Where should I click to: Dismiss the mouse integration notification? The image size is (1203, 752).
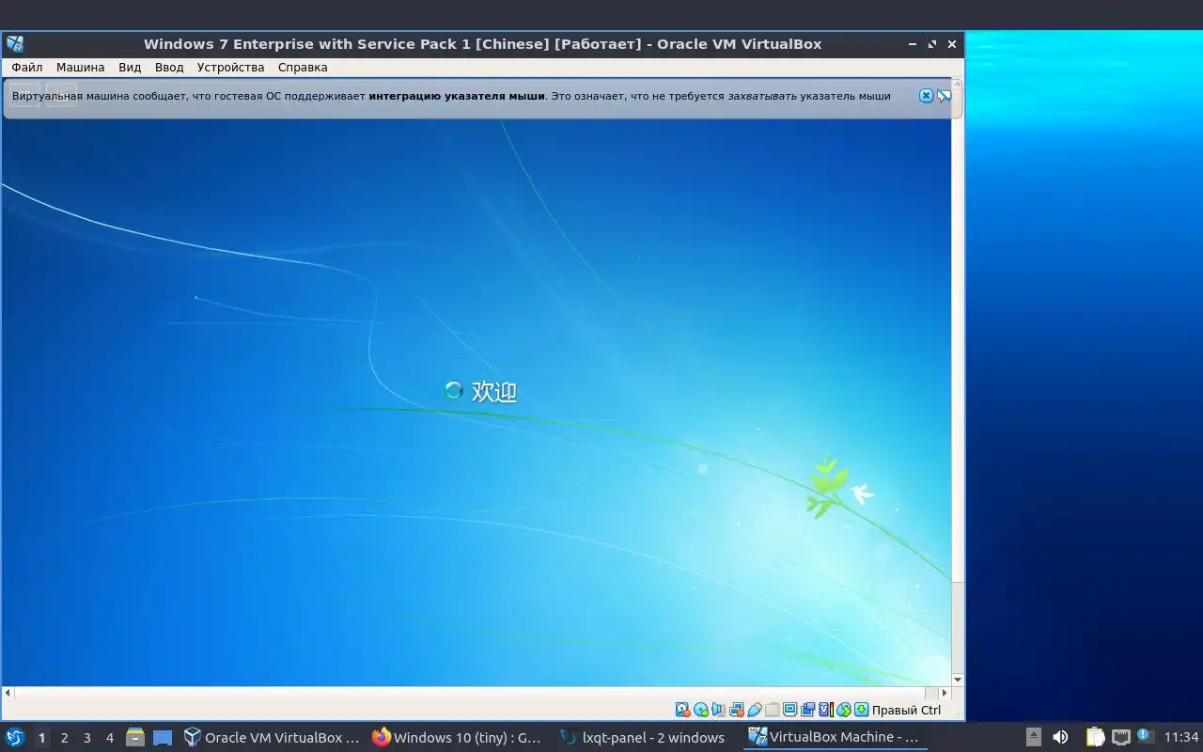pos(926,96)
